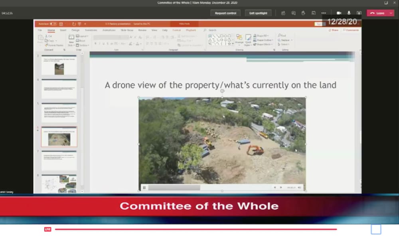The image size is (399, 237).
Task: Select slide 3 thumbnail
Action: click(x=59, y=65)
